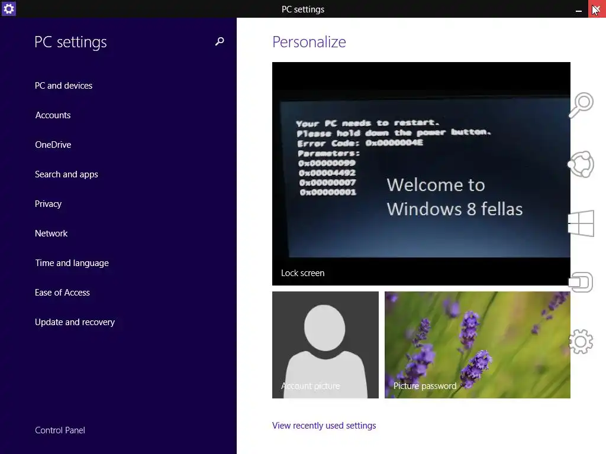
Task: Click the PC settings gear icon in title bar
Action: click(x=8, y=8)
